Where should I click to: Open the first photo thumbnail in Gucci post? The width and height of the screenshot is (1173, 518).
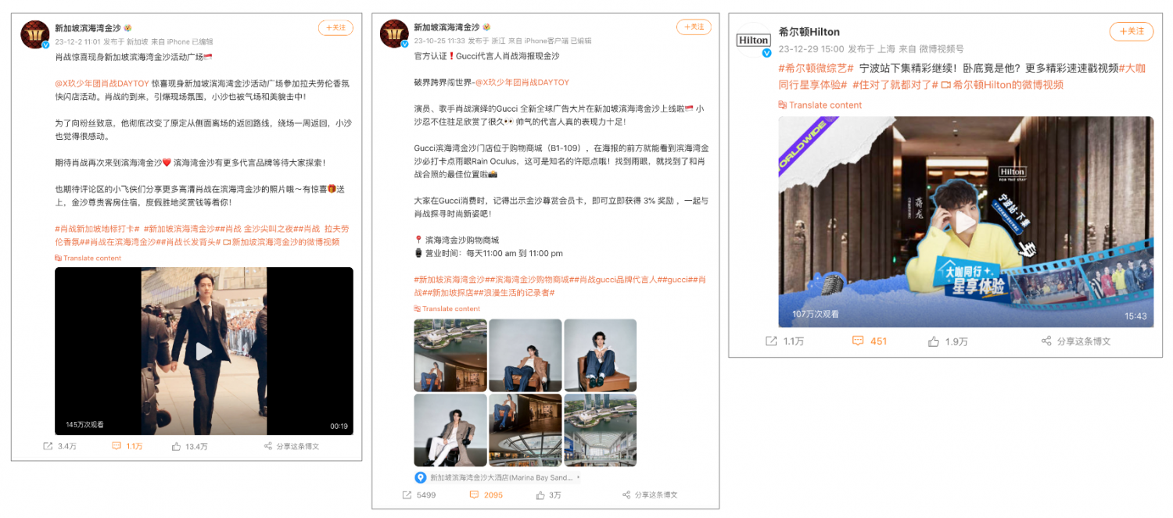450,355
